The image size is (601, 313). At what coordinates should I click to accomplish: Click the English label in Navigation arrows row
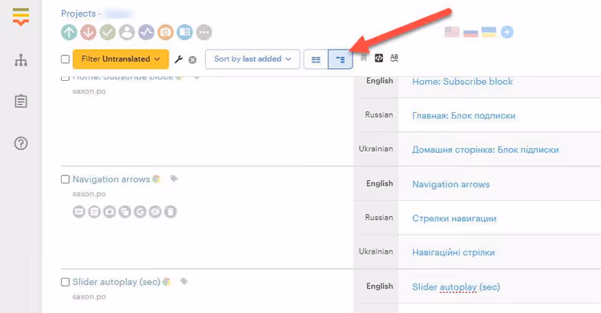click(380, 183)
